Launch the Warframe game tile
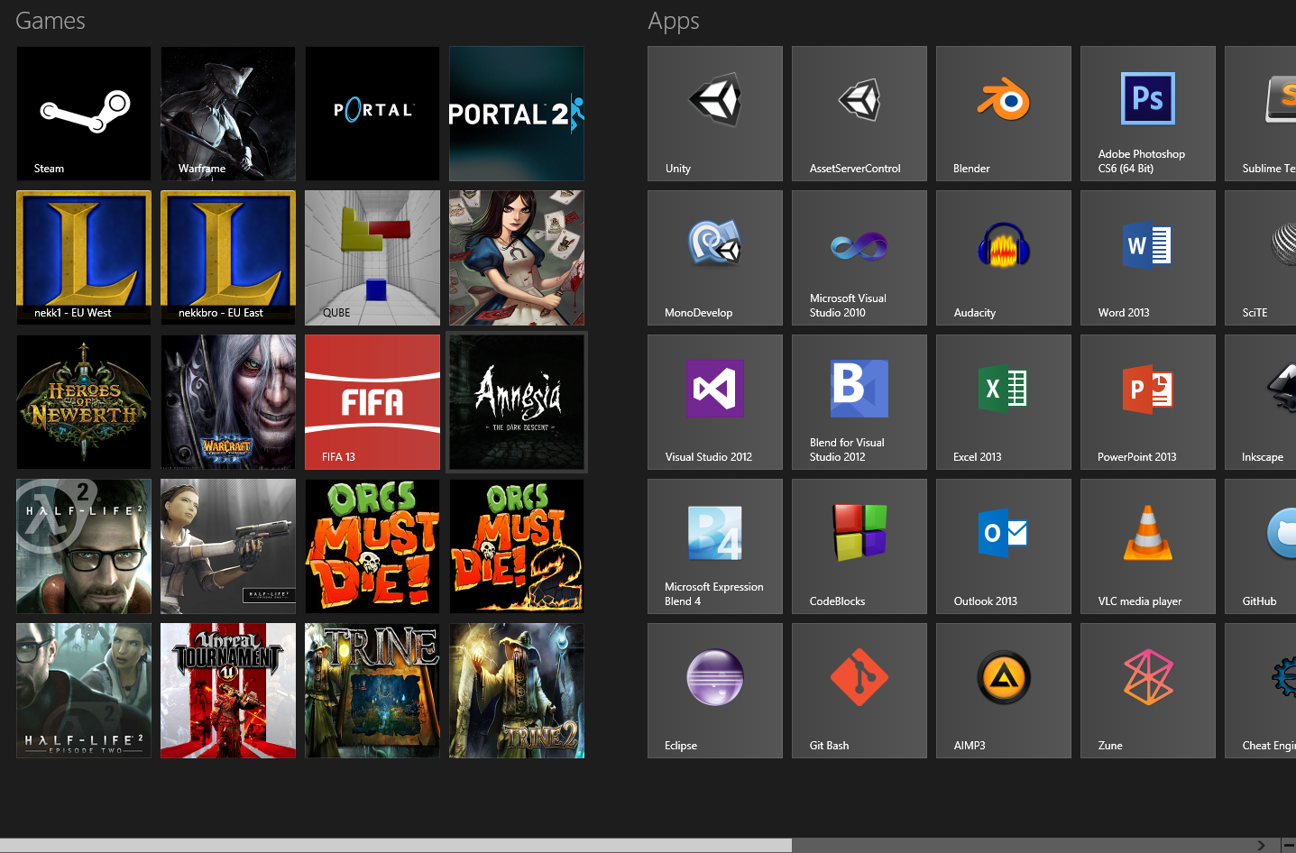This screenshot has width=1296, height=853. [228, 114]
